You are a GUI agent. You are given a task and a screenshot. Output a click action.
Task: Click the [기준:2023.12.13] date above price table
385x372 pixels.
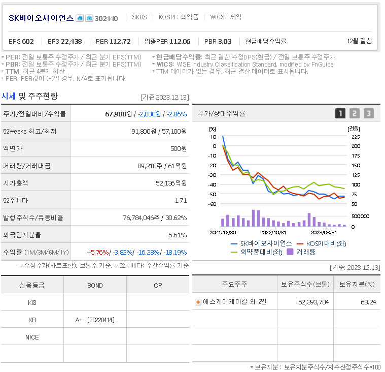click(165, 98)
